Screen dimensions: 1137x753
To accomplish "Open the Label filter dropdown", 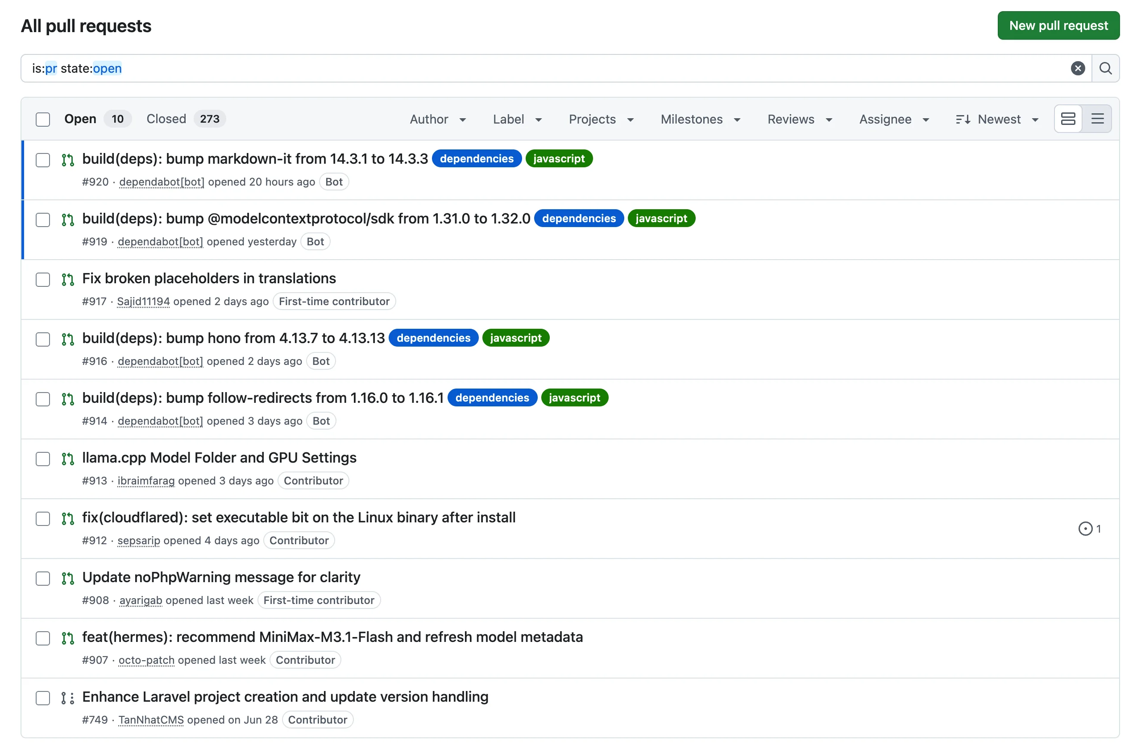I will (x=517, y=119).
